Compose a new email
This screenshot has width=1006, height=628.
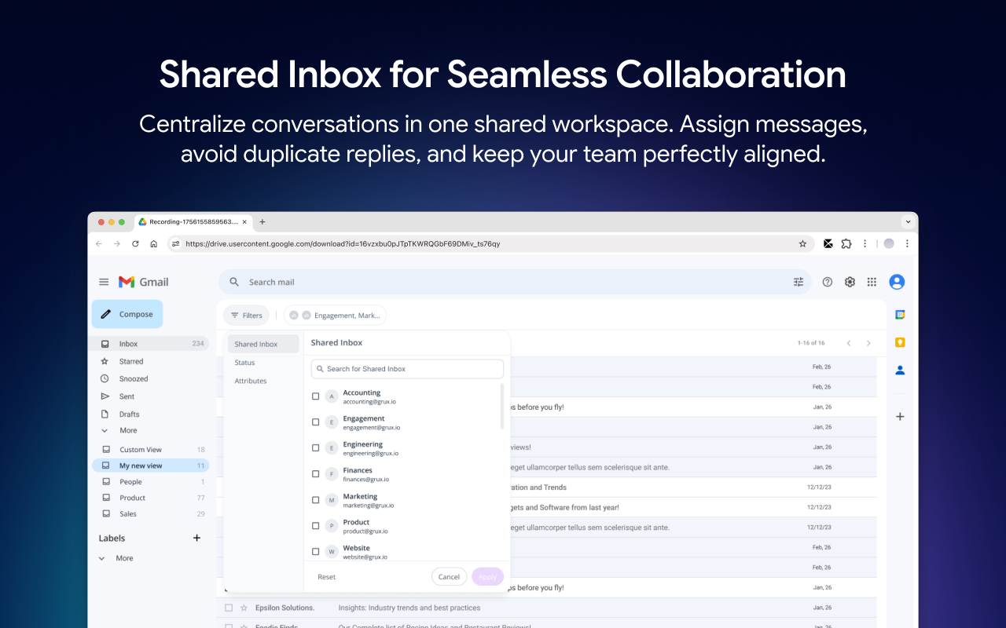point(127,314)
